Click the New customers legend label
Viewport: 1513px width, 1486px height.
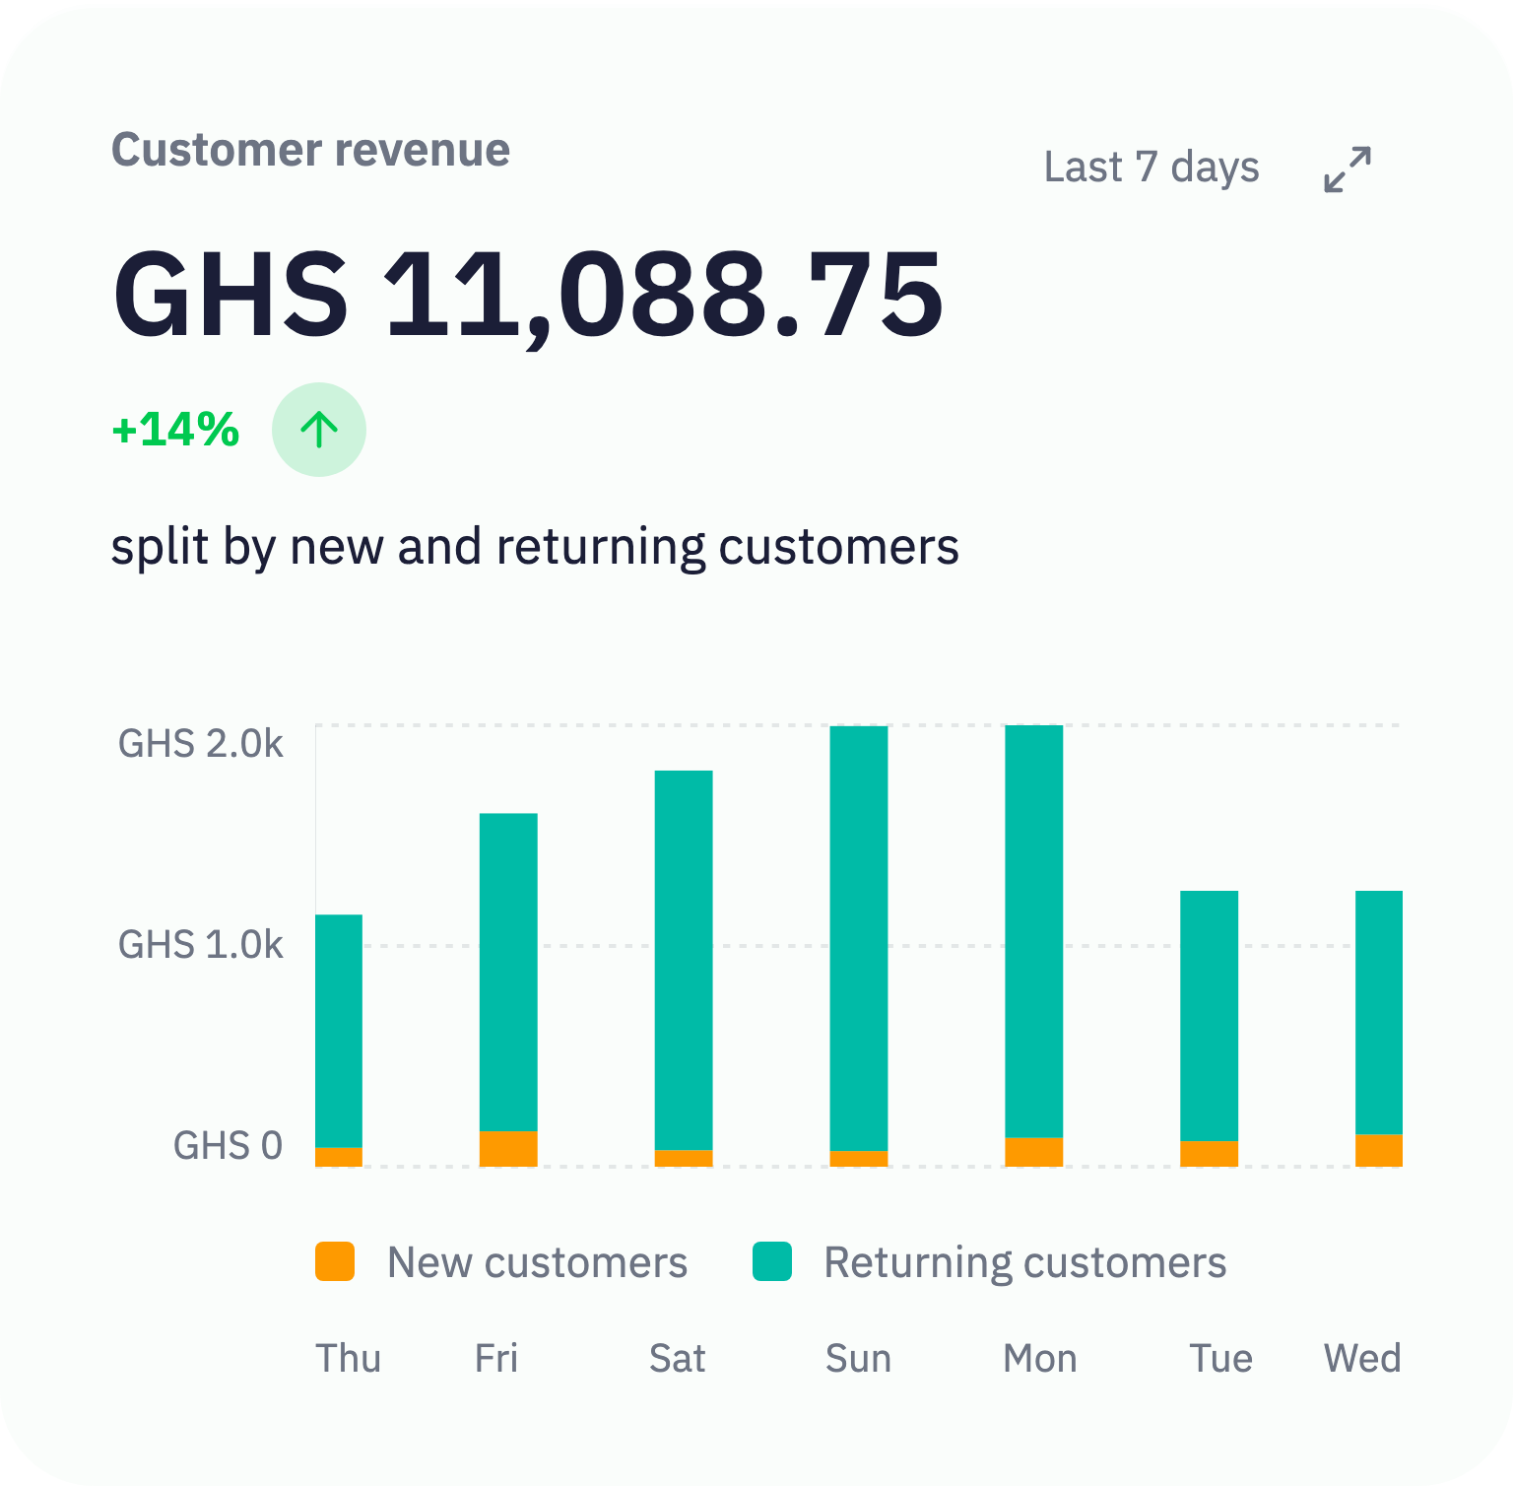coord(537,1262)
